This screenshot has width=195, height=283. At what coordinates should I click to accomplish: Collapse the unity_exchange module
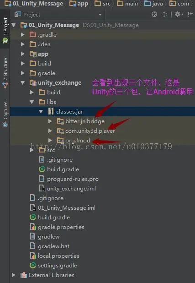[x=23, y=83]
